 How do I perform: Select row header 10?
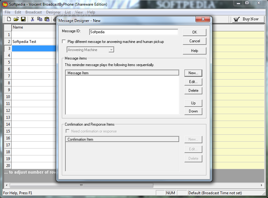coord(8,97)
